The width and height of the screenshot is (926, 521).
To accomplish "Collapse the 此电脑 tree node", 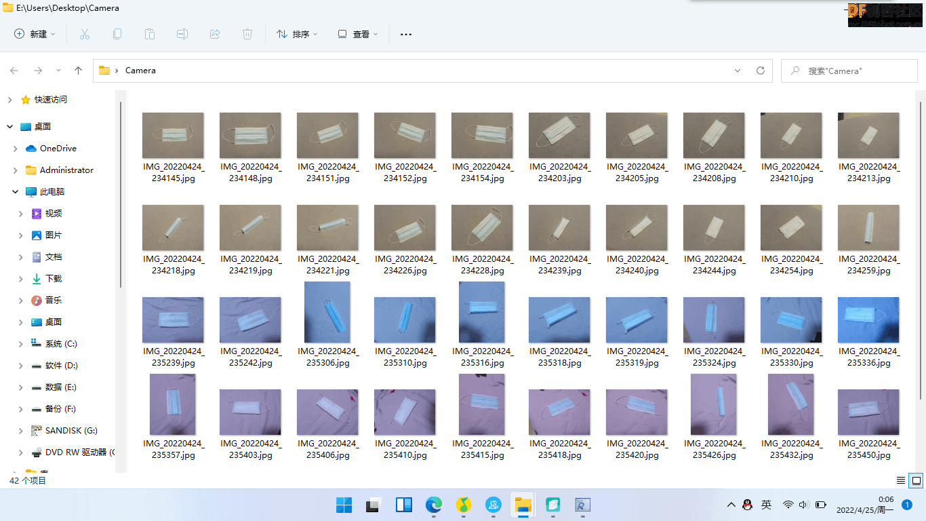I will coord(16,192).
